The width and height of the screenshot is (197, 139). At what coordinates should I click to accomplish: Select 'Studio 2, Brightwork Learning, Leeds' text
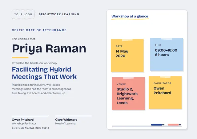click(127, 96)
